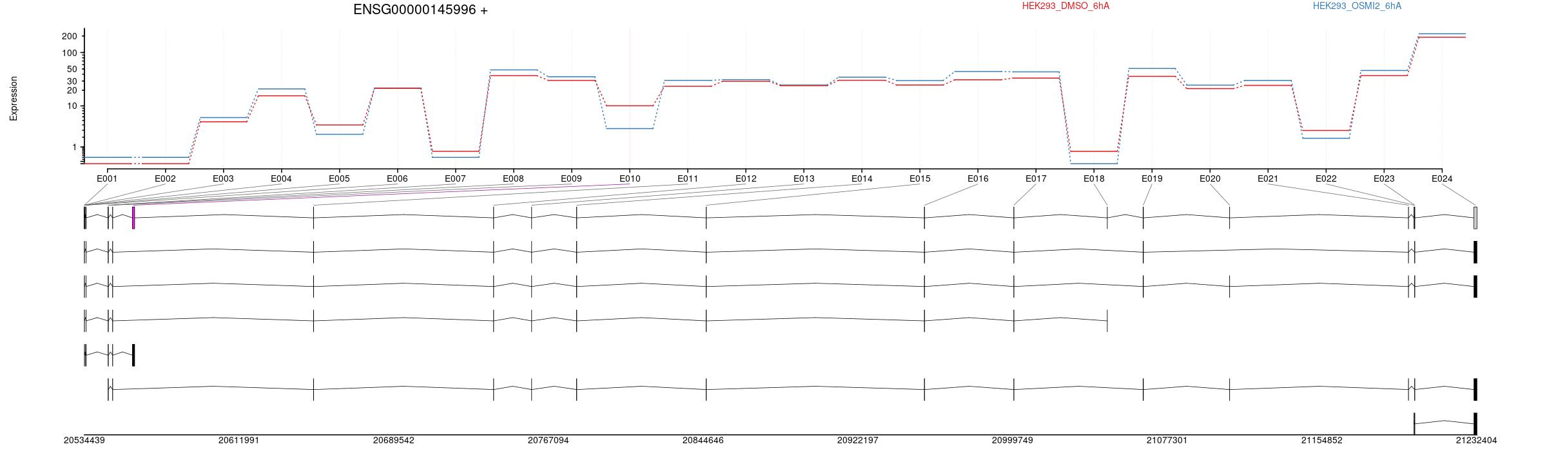Viewport: 1547px width, 451px height.
Task: Click y-axis tick value 10
Action: pos(72,106)
